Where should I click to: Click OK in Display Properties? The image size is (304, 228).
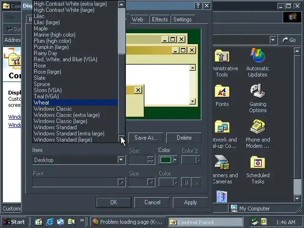114,202
